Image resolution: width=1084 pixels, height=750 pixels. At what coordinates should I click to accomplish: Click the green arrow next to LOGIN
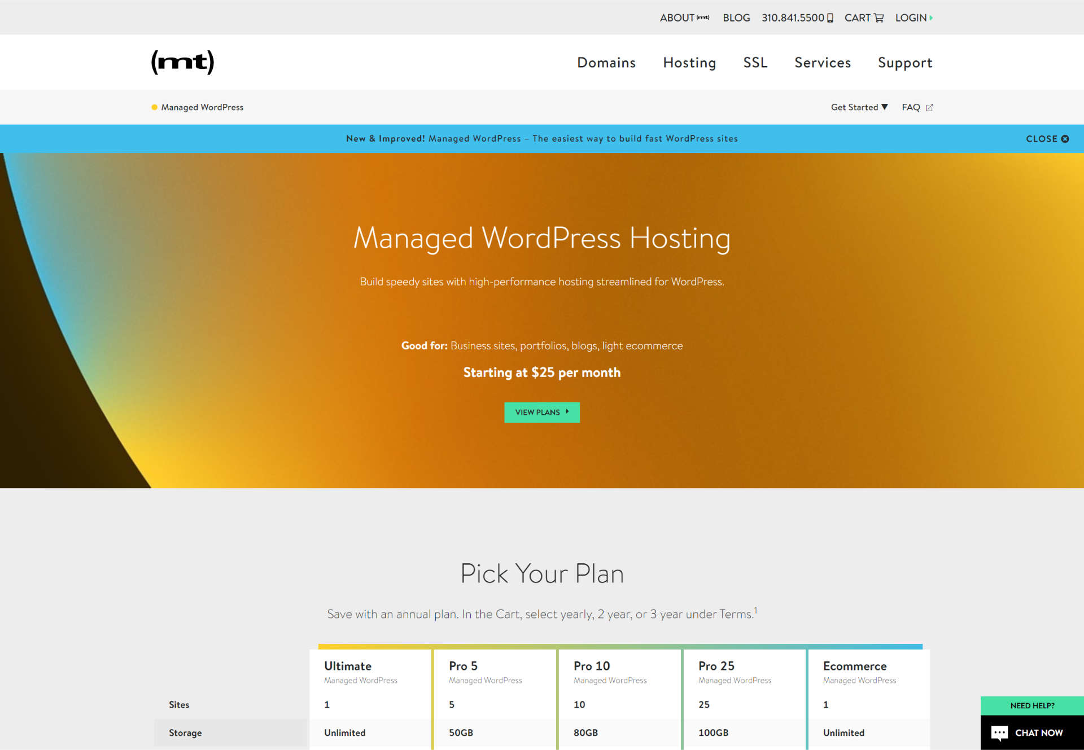click(931, 18)
